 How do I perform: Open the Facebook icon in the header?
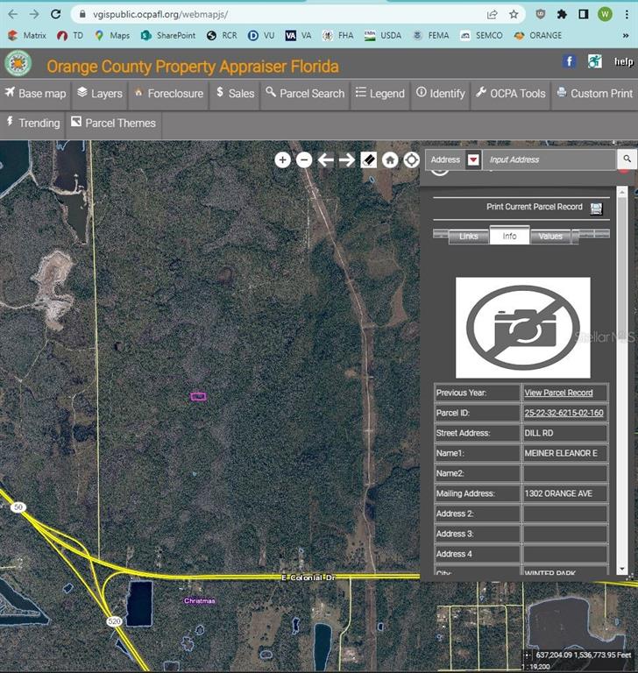click(x=569, y=61)
